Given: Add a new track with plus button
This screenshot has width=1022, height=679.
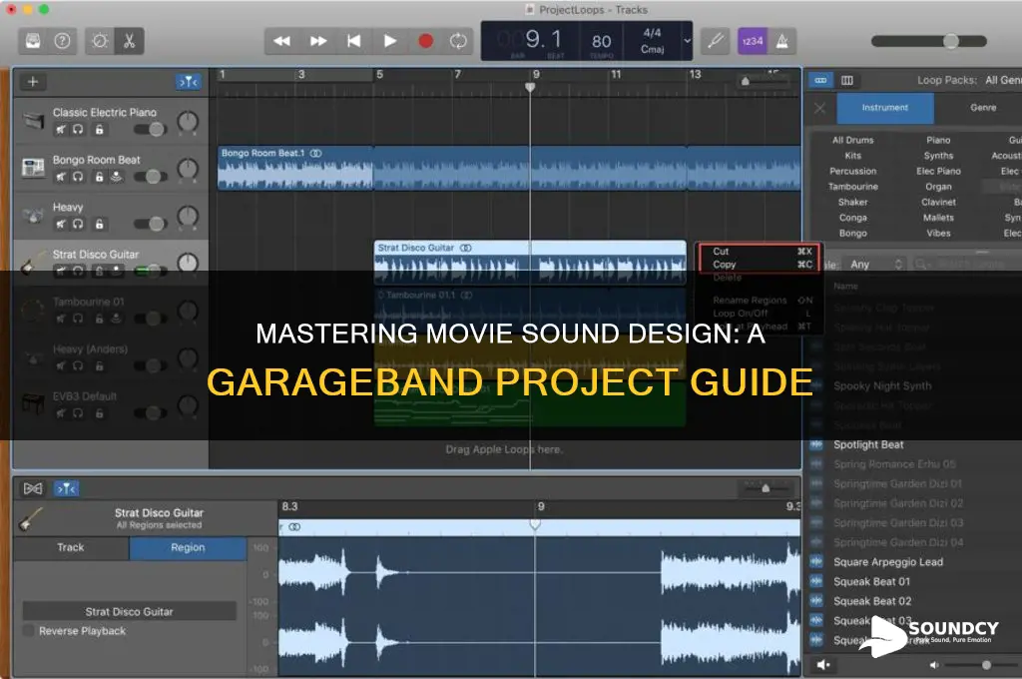Looking at the screenshot, I should [33, 82].
